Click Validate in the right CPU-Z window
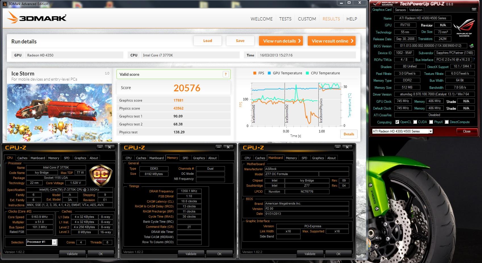Screen dimensions: 482x263 310,254
